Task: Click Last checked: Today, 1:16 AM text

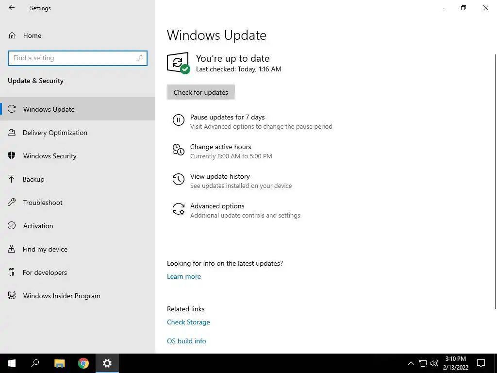Action: (x=239, y=69)
